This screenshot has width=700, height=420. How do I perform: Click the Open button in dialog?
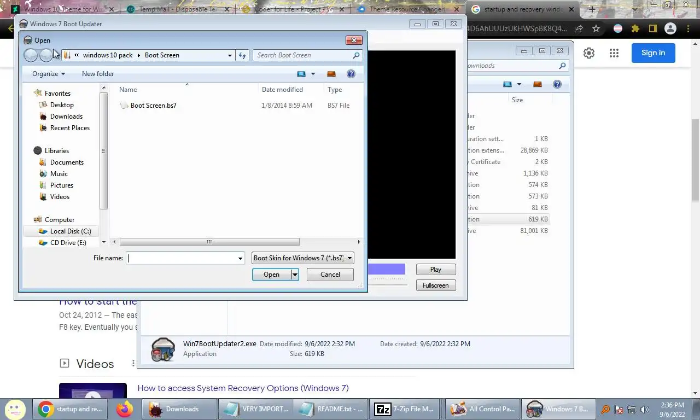click(x=271, y=275)
